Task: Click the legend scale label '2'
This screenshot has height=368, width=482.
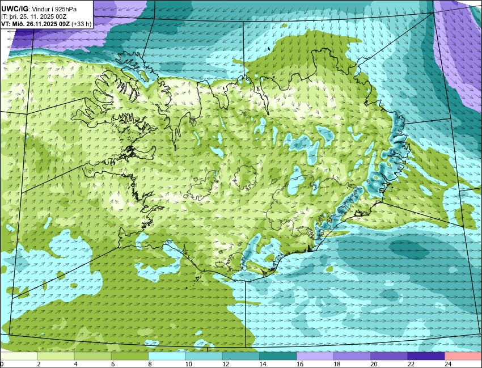Action: tap(39, 364)
